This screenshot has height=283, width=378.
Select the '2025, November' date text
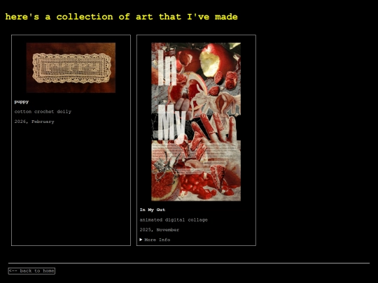160,230
